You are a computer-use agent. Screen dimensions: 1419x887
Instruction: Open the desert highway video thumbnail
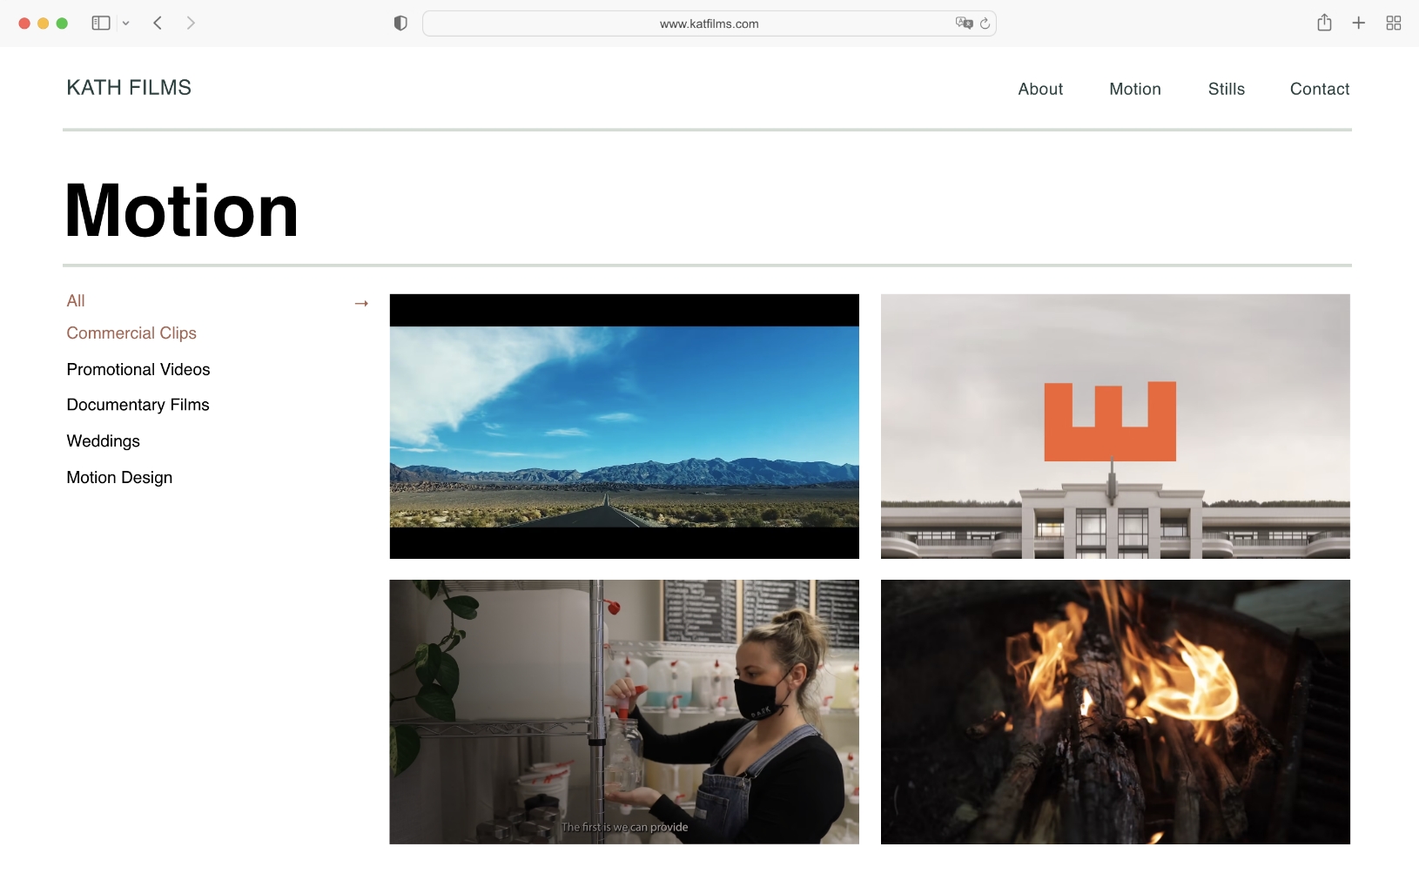[624, 427]
